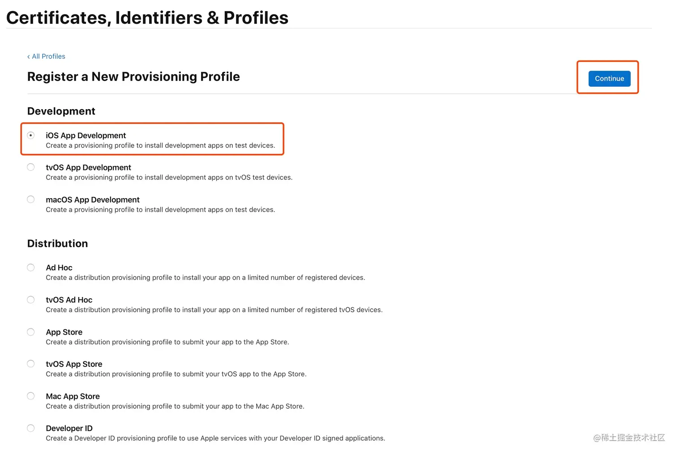Click the Mac App Store option label

[x=73, y=396]
